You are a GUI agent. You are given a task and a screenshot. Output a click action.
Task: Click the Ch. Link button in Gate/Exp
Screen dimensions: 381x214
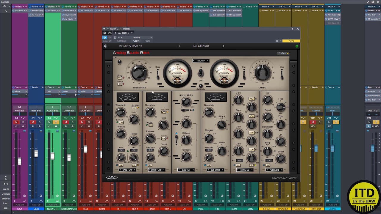[134, 108]
